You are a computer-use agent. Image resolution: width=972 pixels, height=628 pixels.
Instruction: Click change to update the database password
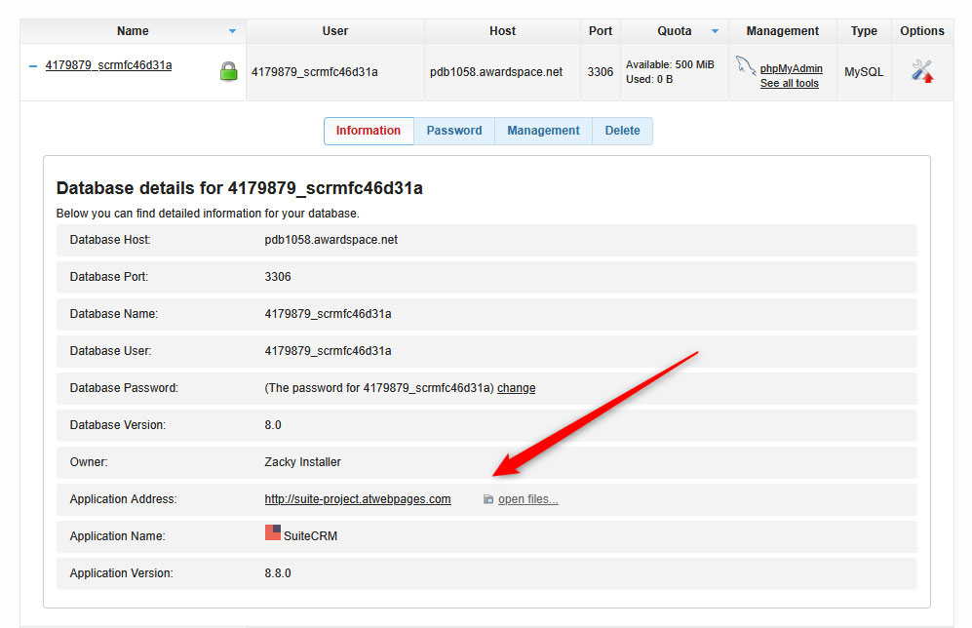point(516,387)
